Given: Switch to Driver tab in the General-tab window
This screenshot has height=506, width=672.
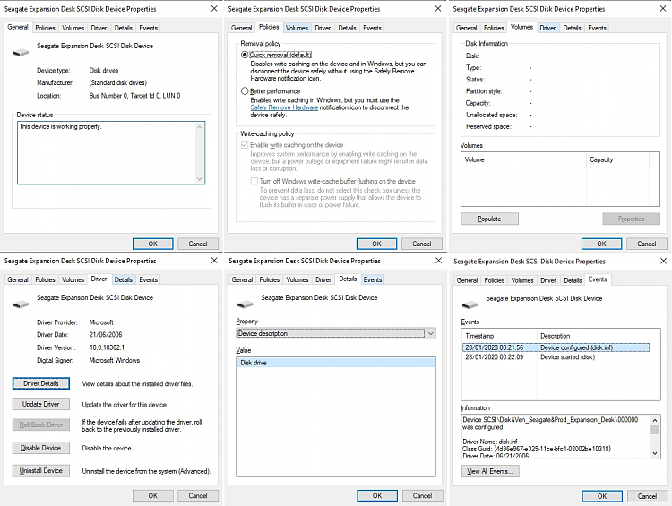Looking at the screenshot, I should click(99, 28).
